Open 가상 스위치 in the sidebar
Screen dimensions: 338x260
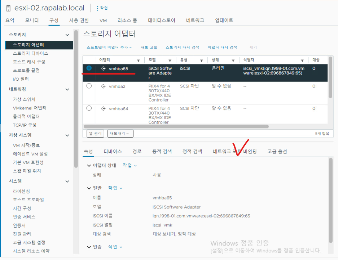pos(24,99)
